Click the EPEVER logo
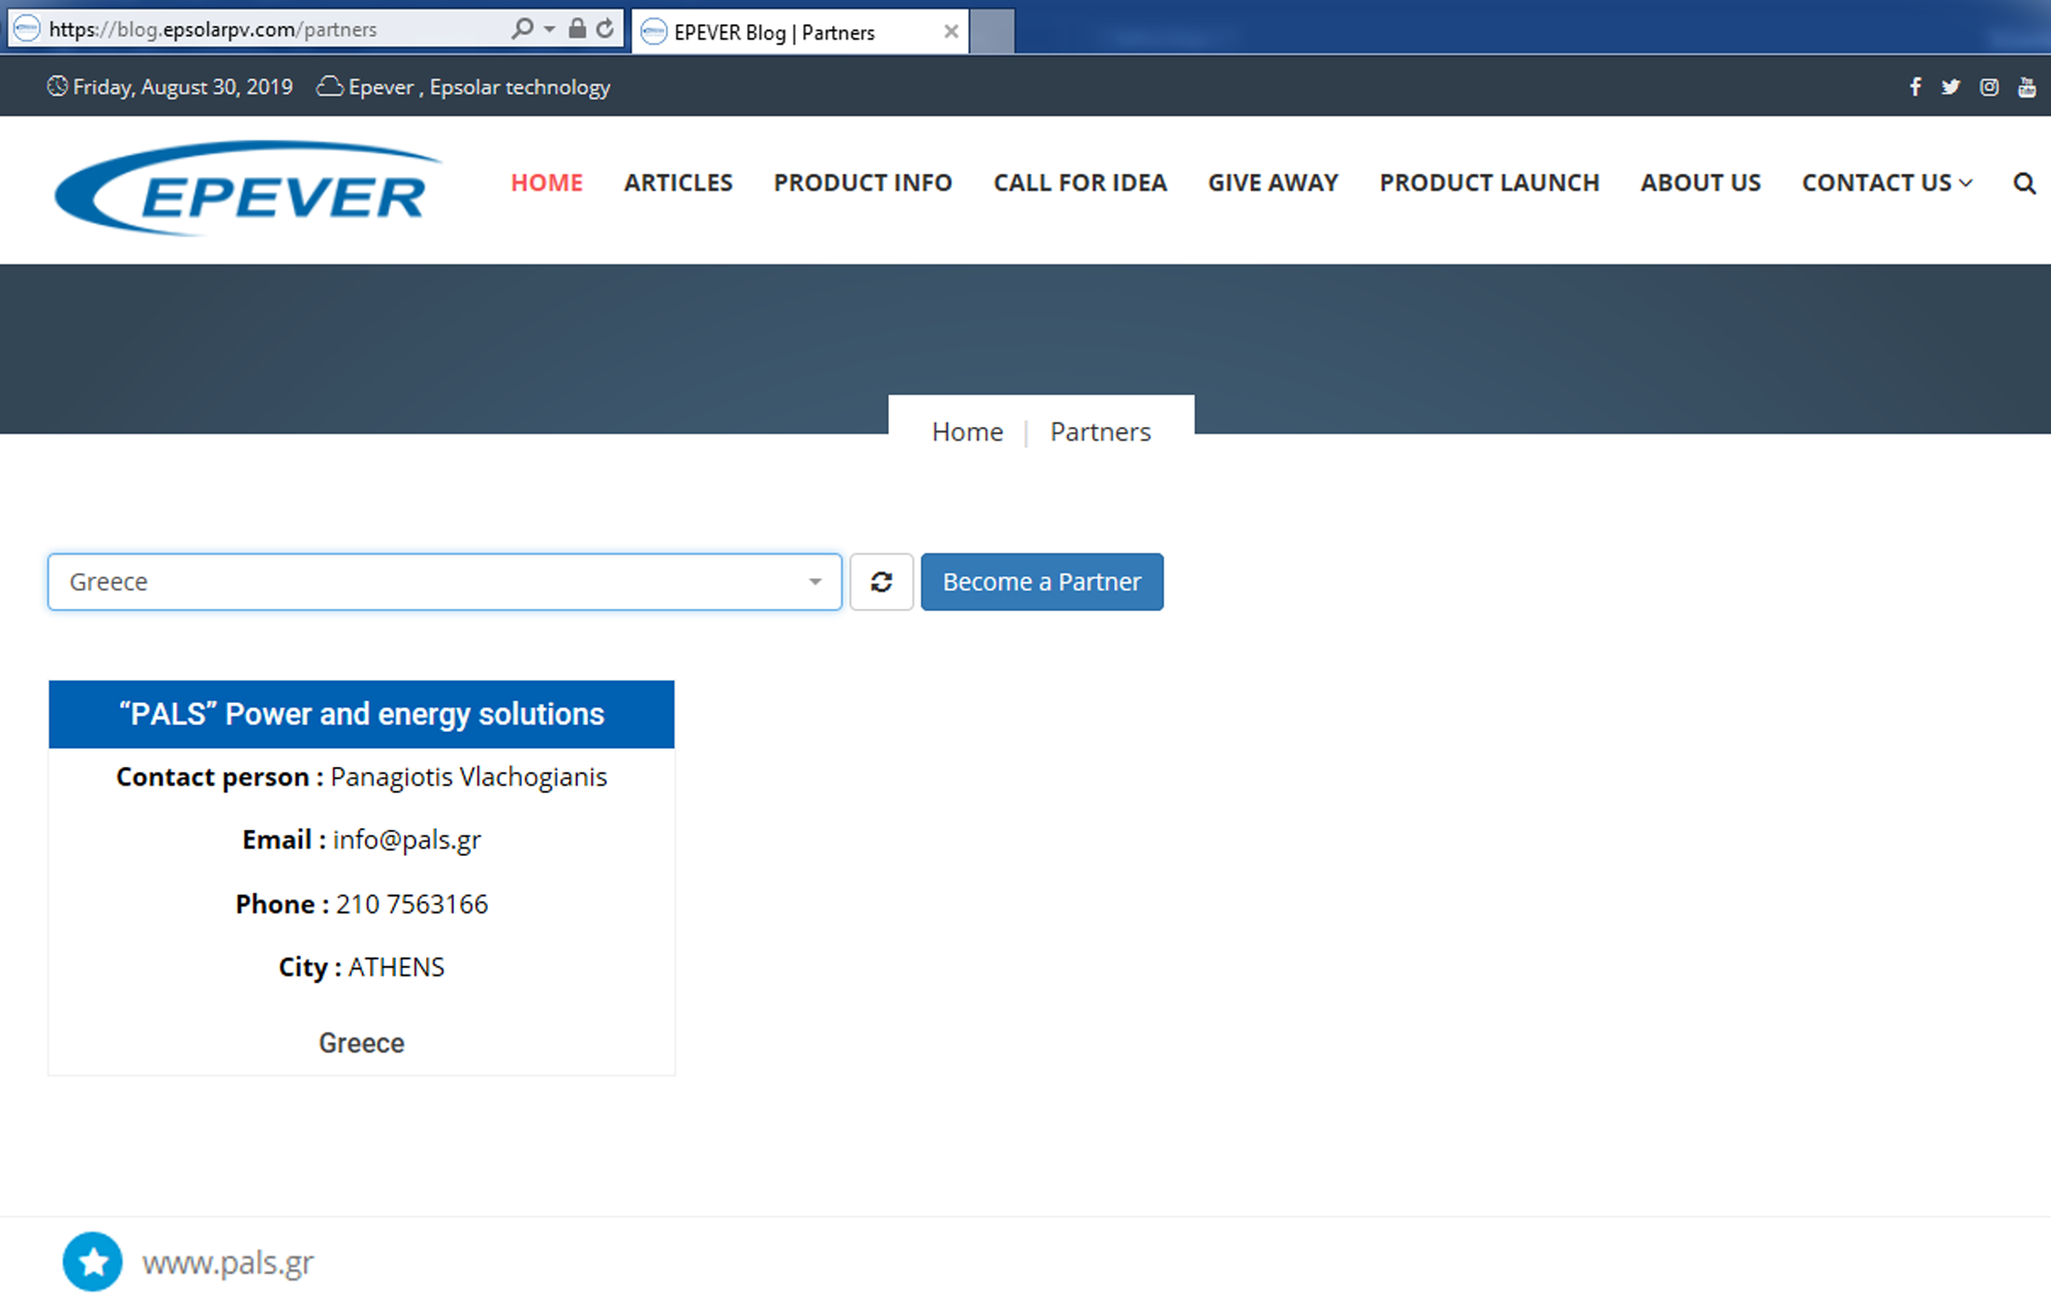 [x=247, y=189]
